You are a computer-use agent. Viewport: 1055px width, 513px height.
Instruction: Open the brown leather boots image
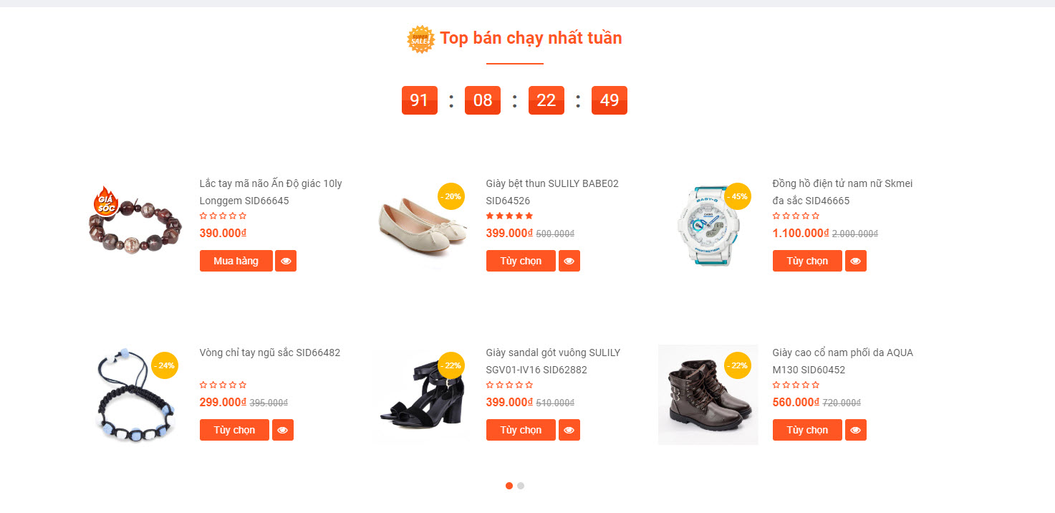pos(708,395)
